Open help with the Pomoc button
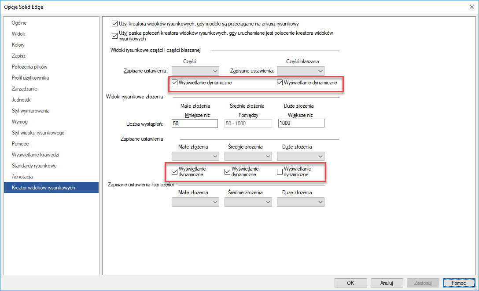Image resolution: width=479 pixels, height=291 pixels. 459,283
